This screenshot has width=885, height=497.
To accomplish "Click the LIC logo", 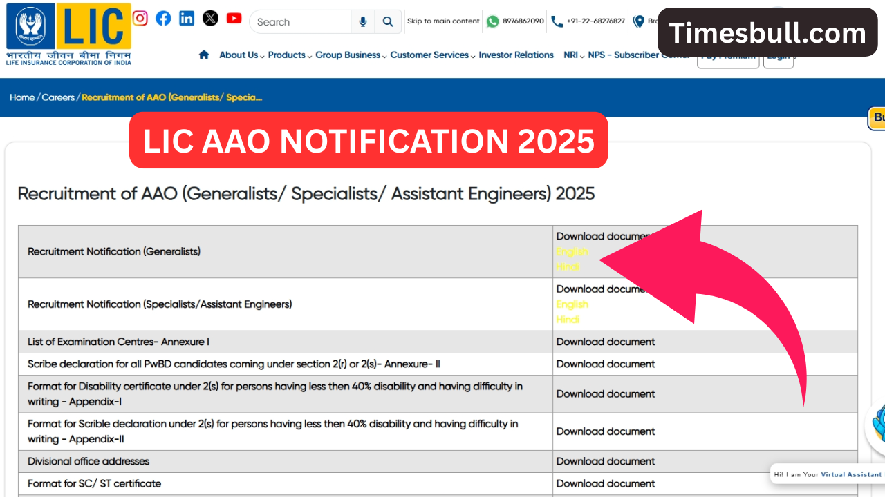I will (69, 35).
